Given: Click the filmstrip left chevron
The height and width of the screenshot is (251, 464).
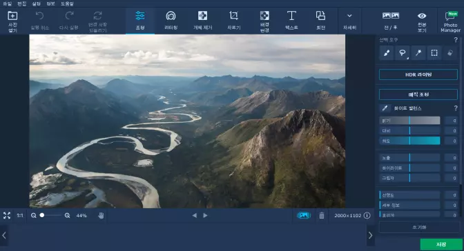Looking at the screenshot, I should (x=4, y=235).
